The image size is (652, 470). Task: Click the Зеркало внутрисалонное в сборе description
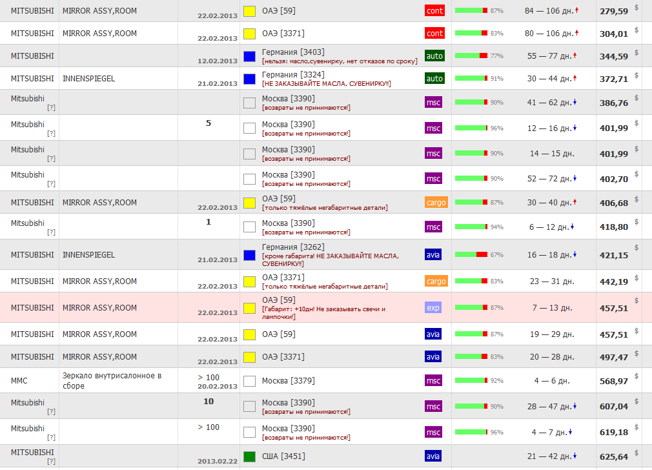point(112,380)
